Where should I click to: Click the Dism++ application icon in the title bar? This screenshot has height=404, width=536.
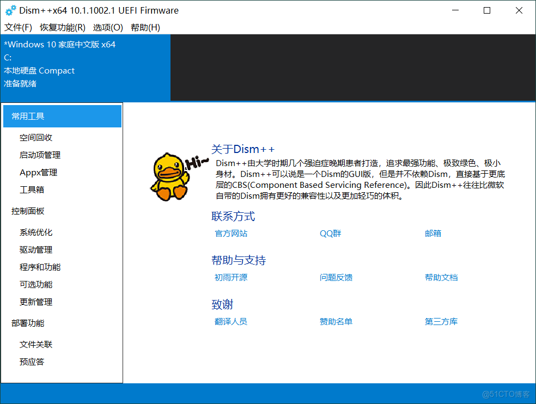tap(10, 10)
